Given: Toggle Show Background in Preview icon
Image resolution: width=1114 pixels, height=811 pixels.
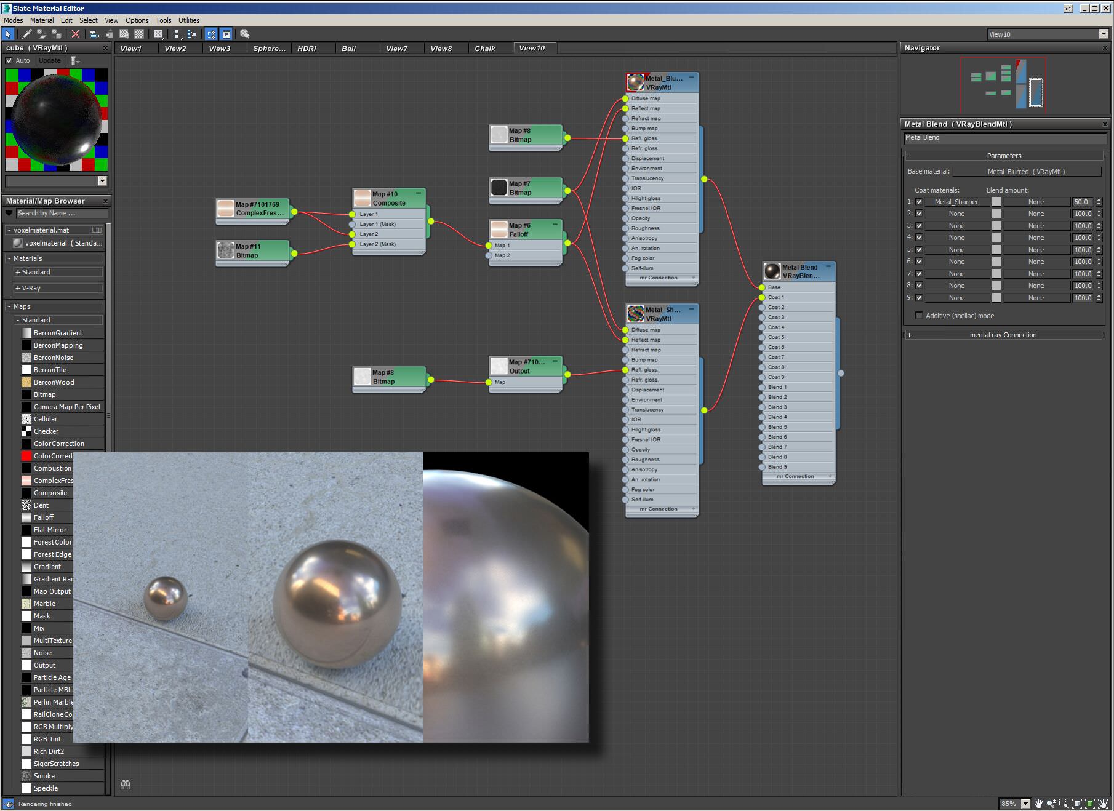Looking at the screenshot, I should pos(139,34).
